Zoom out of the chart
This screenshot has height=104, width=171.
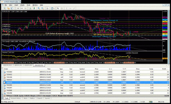[42, 8]
